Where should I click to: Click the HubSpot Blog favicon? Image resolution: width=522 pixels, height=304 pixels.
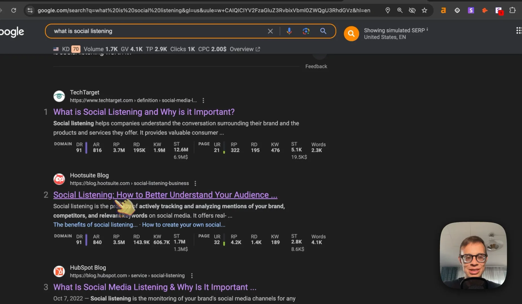point(59,272)
